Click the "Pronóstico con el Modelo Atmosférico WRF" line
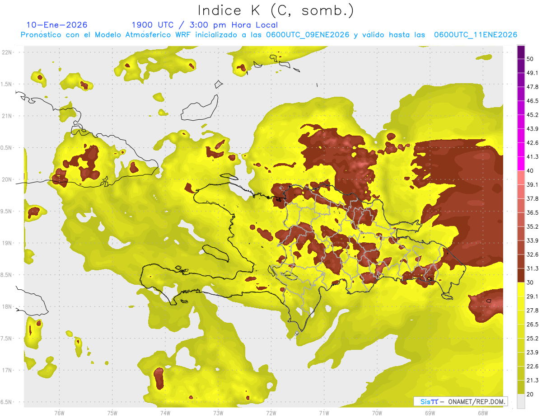 tap(269, 35)
